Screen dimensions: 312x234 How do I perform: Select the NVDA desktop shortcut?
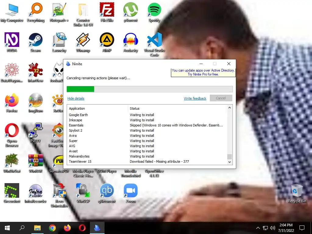[12, 42]
